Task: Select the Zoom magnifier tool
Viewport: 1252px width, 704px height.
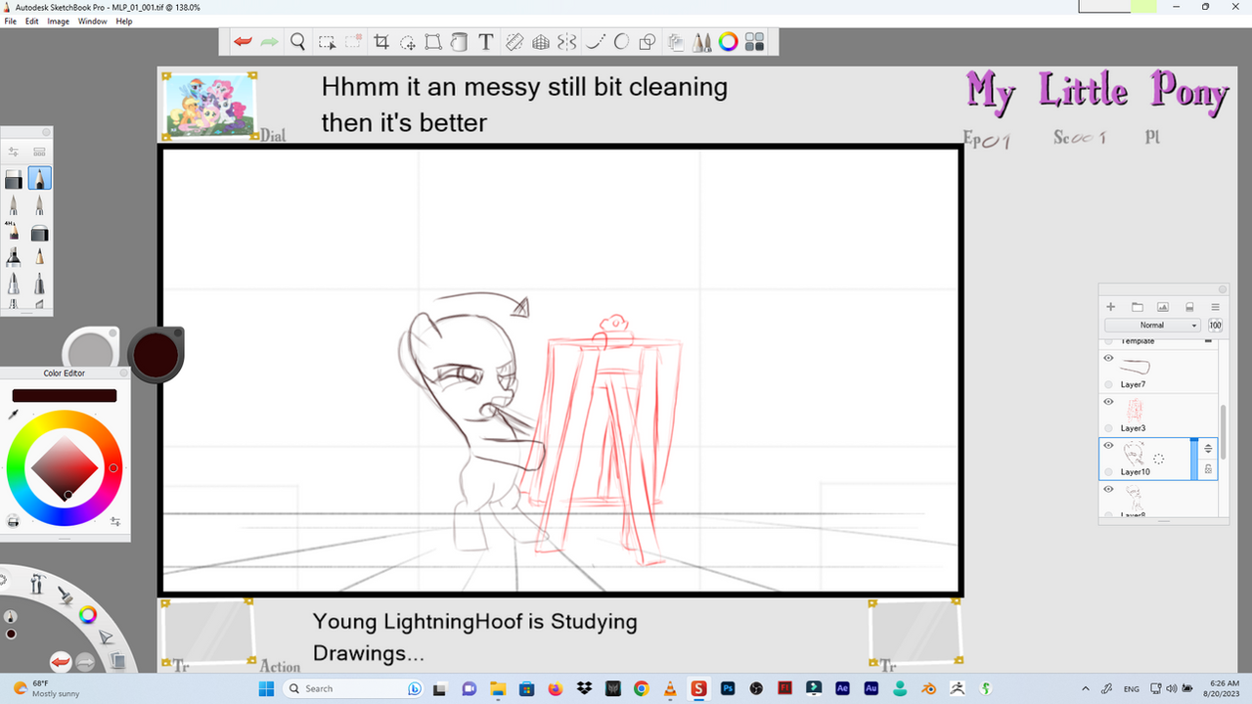Action: pos(298,42)
